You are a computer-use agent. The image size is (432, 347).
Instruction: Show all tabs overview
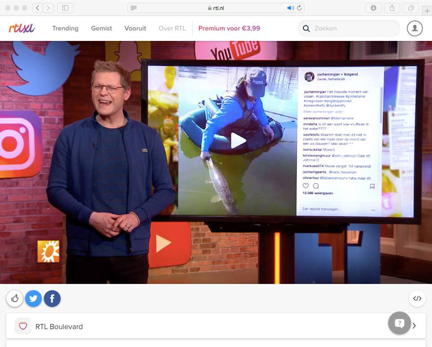point(410,8)
